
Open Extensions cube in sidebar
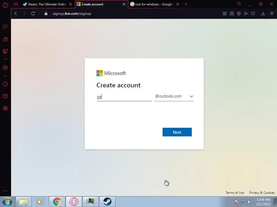5,96
